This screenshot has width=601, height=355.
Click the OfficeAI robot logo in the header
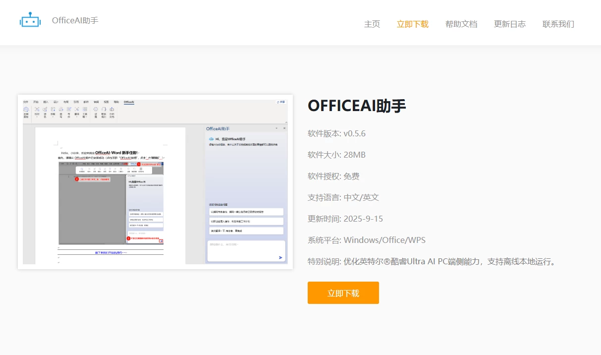tap(30, 20)
